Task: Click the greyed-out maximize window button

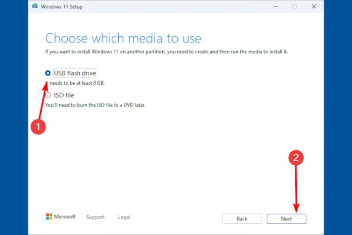Action: [295, 7]
